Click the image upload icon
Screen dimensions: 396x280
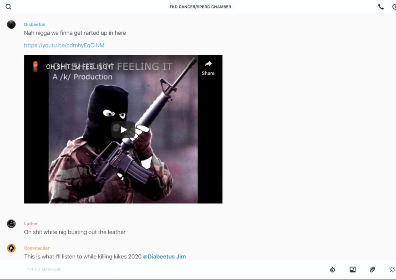(352, 270)
